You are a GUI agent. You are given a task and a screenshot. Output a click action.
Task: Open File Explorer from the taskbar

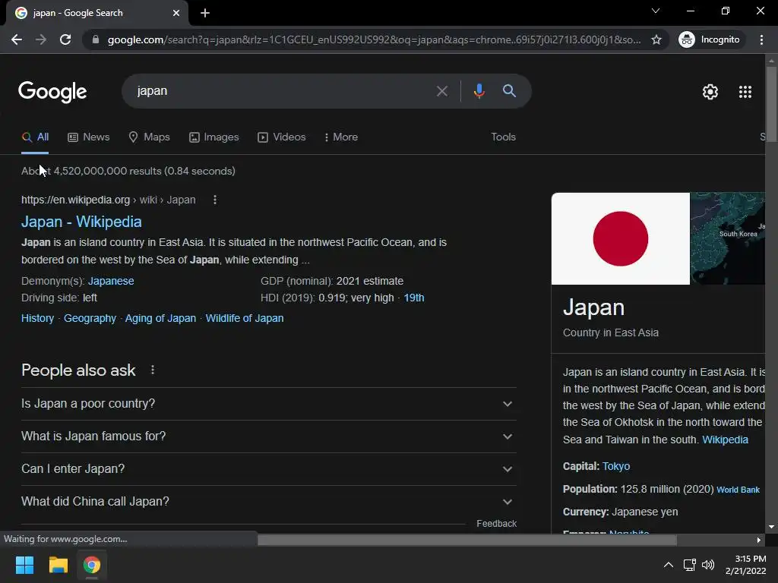click(x=58, y=565)
